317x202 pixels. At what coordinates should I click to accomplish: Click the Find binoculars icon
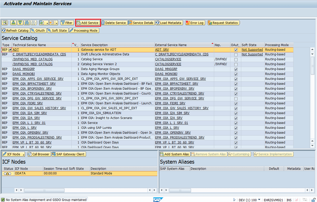tap(27, 23)
